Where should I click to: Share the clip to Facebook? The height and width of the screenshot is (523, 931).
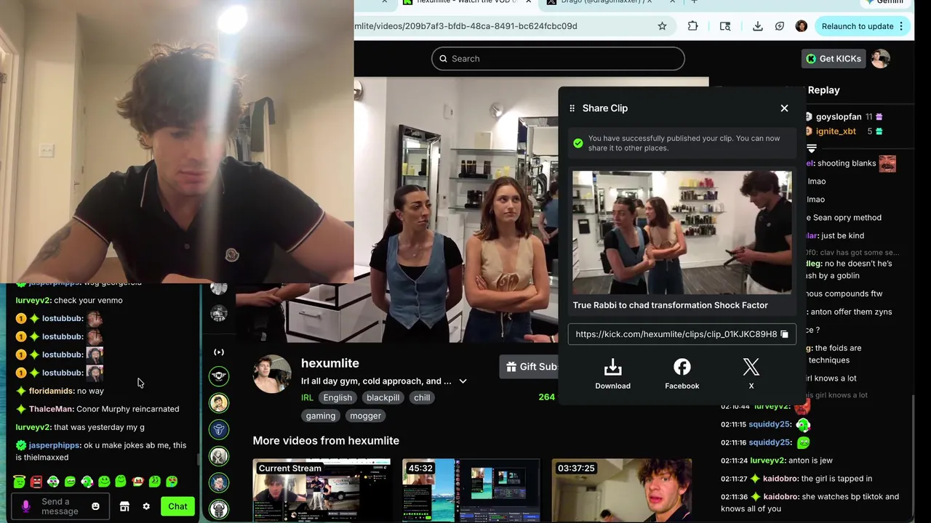[682, 374]
